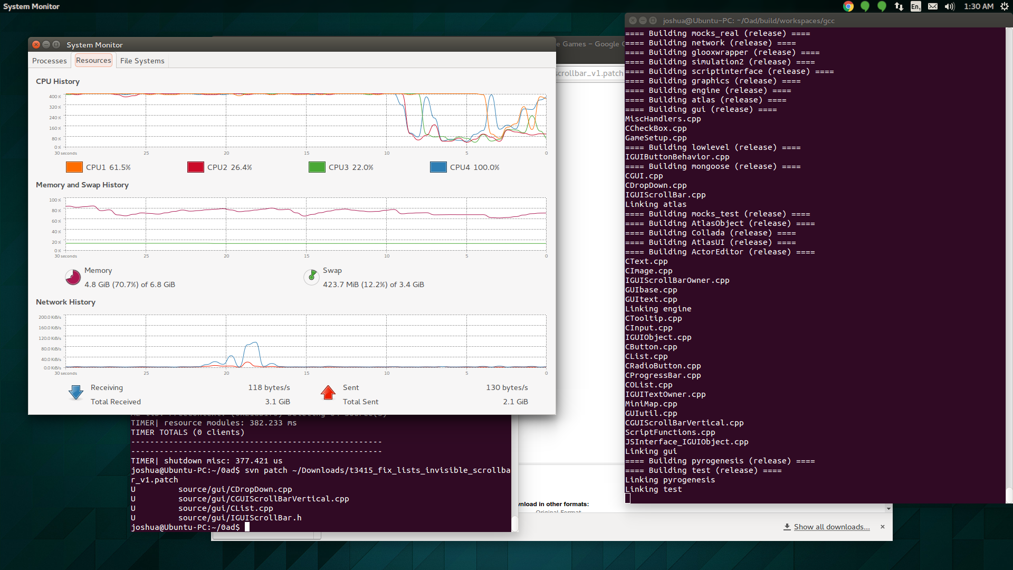Screen dimensions: 1013x570
Task: Minimize the System Monitor window
Action: (x=46, y=45)
